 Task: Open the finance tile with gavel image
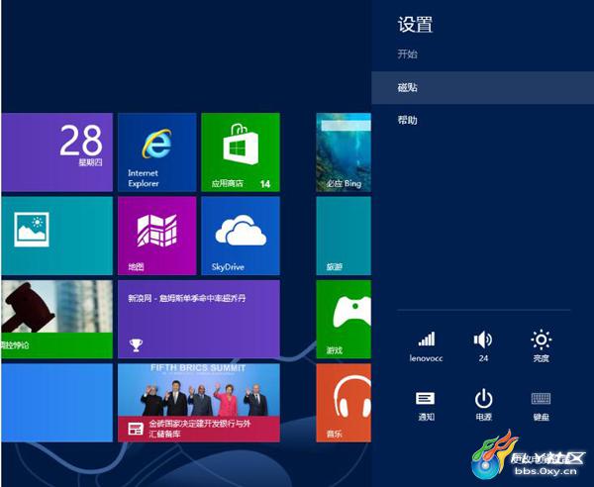tap(56, 320)
